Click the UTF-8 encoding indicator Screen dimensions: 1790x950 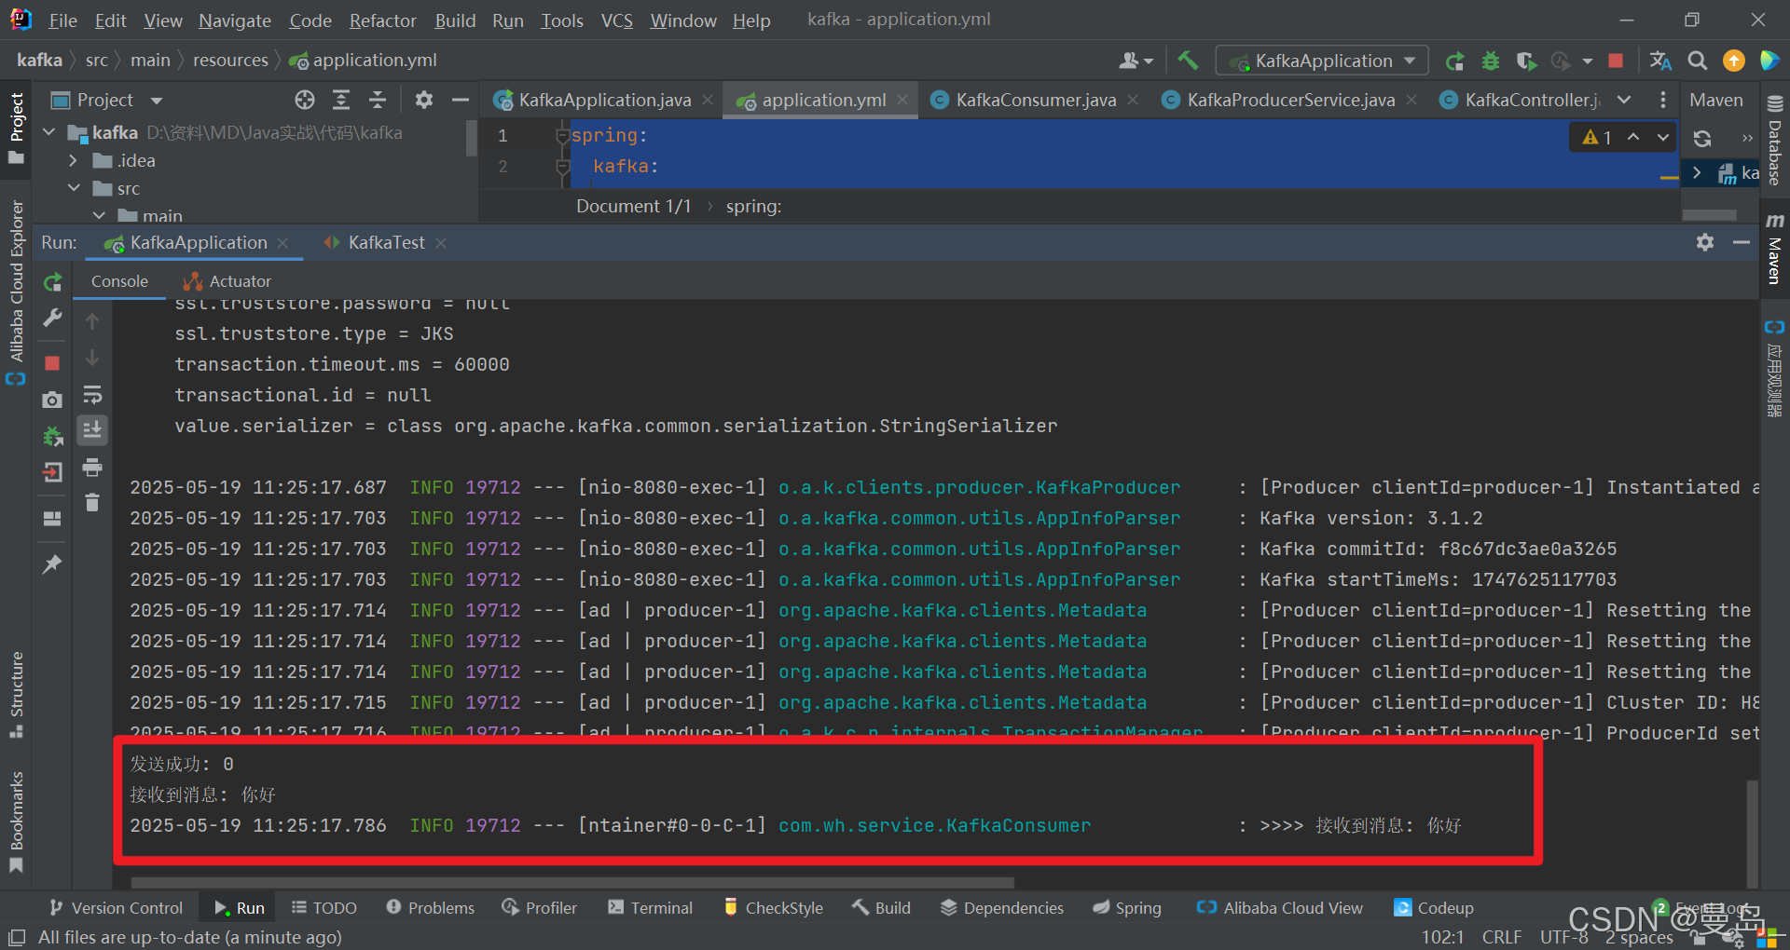[x=1563, y=937]
